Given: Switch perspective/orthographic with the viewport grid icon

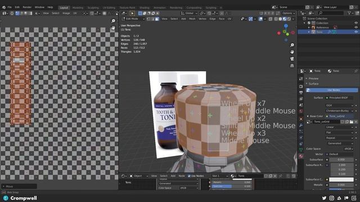Looking at the screenshot, I should (x=292, y=66).
